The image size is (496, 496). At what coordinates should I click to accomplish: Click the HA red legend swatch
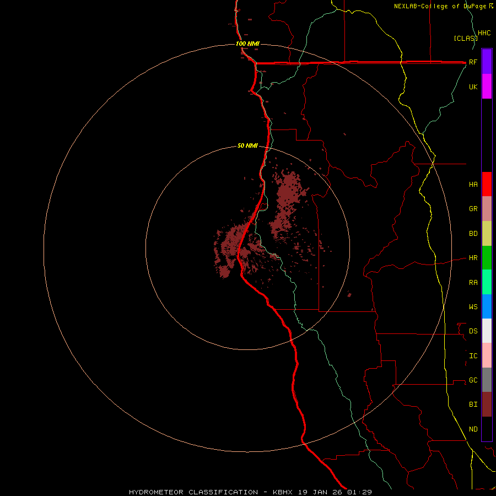pyautogui.click(x=487, y=184)
